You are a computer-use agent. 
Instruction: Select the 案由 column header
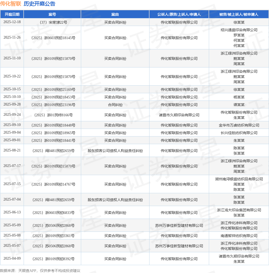tap(115, 14)
